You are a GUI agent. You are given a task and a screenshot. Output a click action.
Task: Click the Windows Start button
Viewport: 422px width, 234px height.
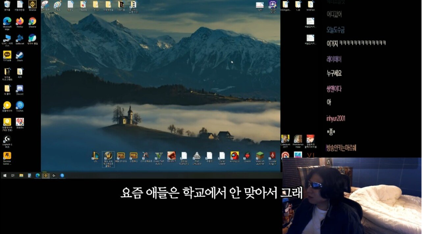(x=5, y=175)
